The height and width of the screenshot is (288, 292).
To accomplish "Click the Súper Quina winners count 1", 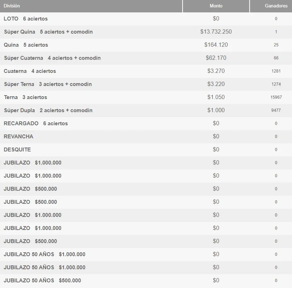I will coord(276,32).
